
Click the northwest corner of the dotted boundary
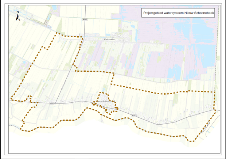pyautogui.click(x=57, y=33)
